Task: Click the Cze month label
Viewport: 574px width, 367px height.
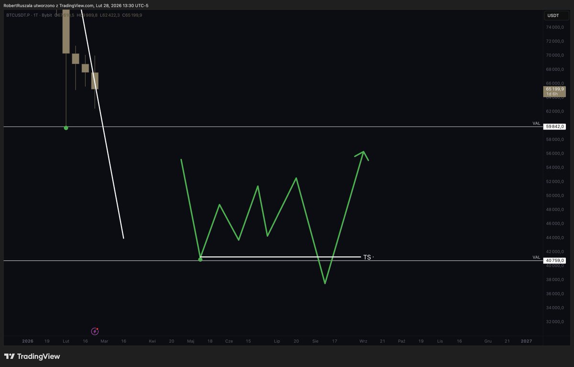Action: pos(229,341)
